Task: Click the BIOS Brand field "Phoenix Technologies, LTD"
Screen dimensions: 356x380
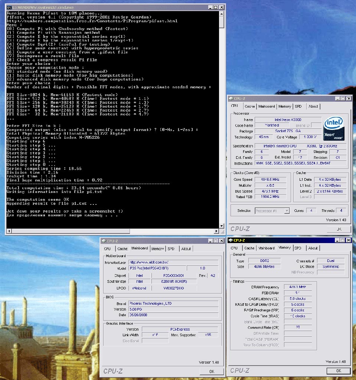Action: pos(173,304)
